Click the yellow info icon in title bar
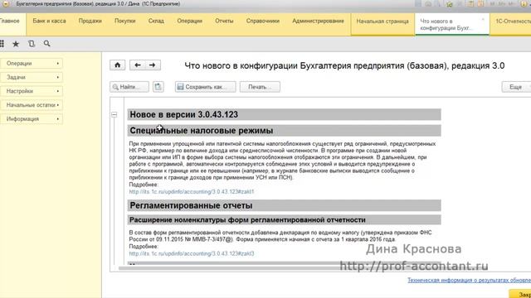Screen dimensions: 531x298 pyautogui.click(x=524, y=4)
